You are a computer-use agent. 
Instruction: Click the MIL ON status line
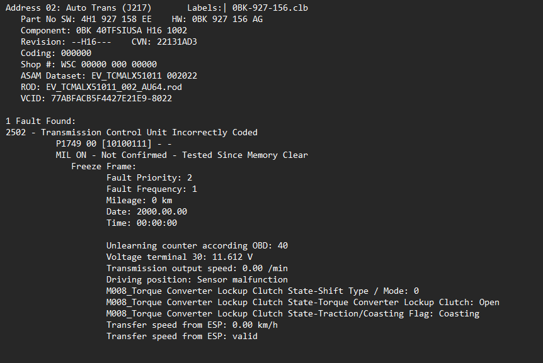coord(181,155)
